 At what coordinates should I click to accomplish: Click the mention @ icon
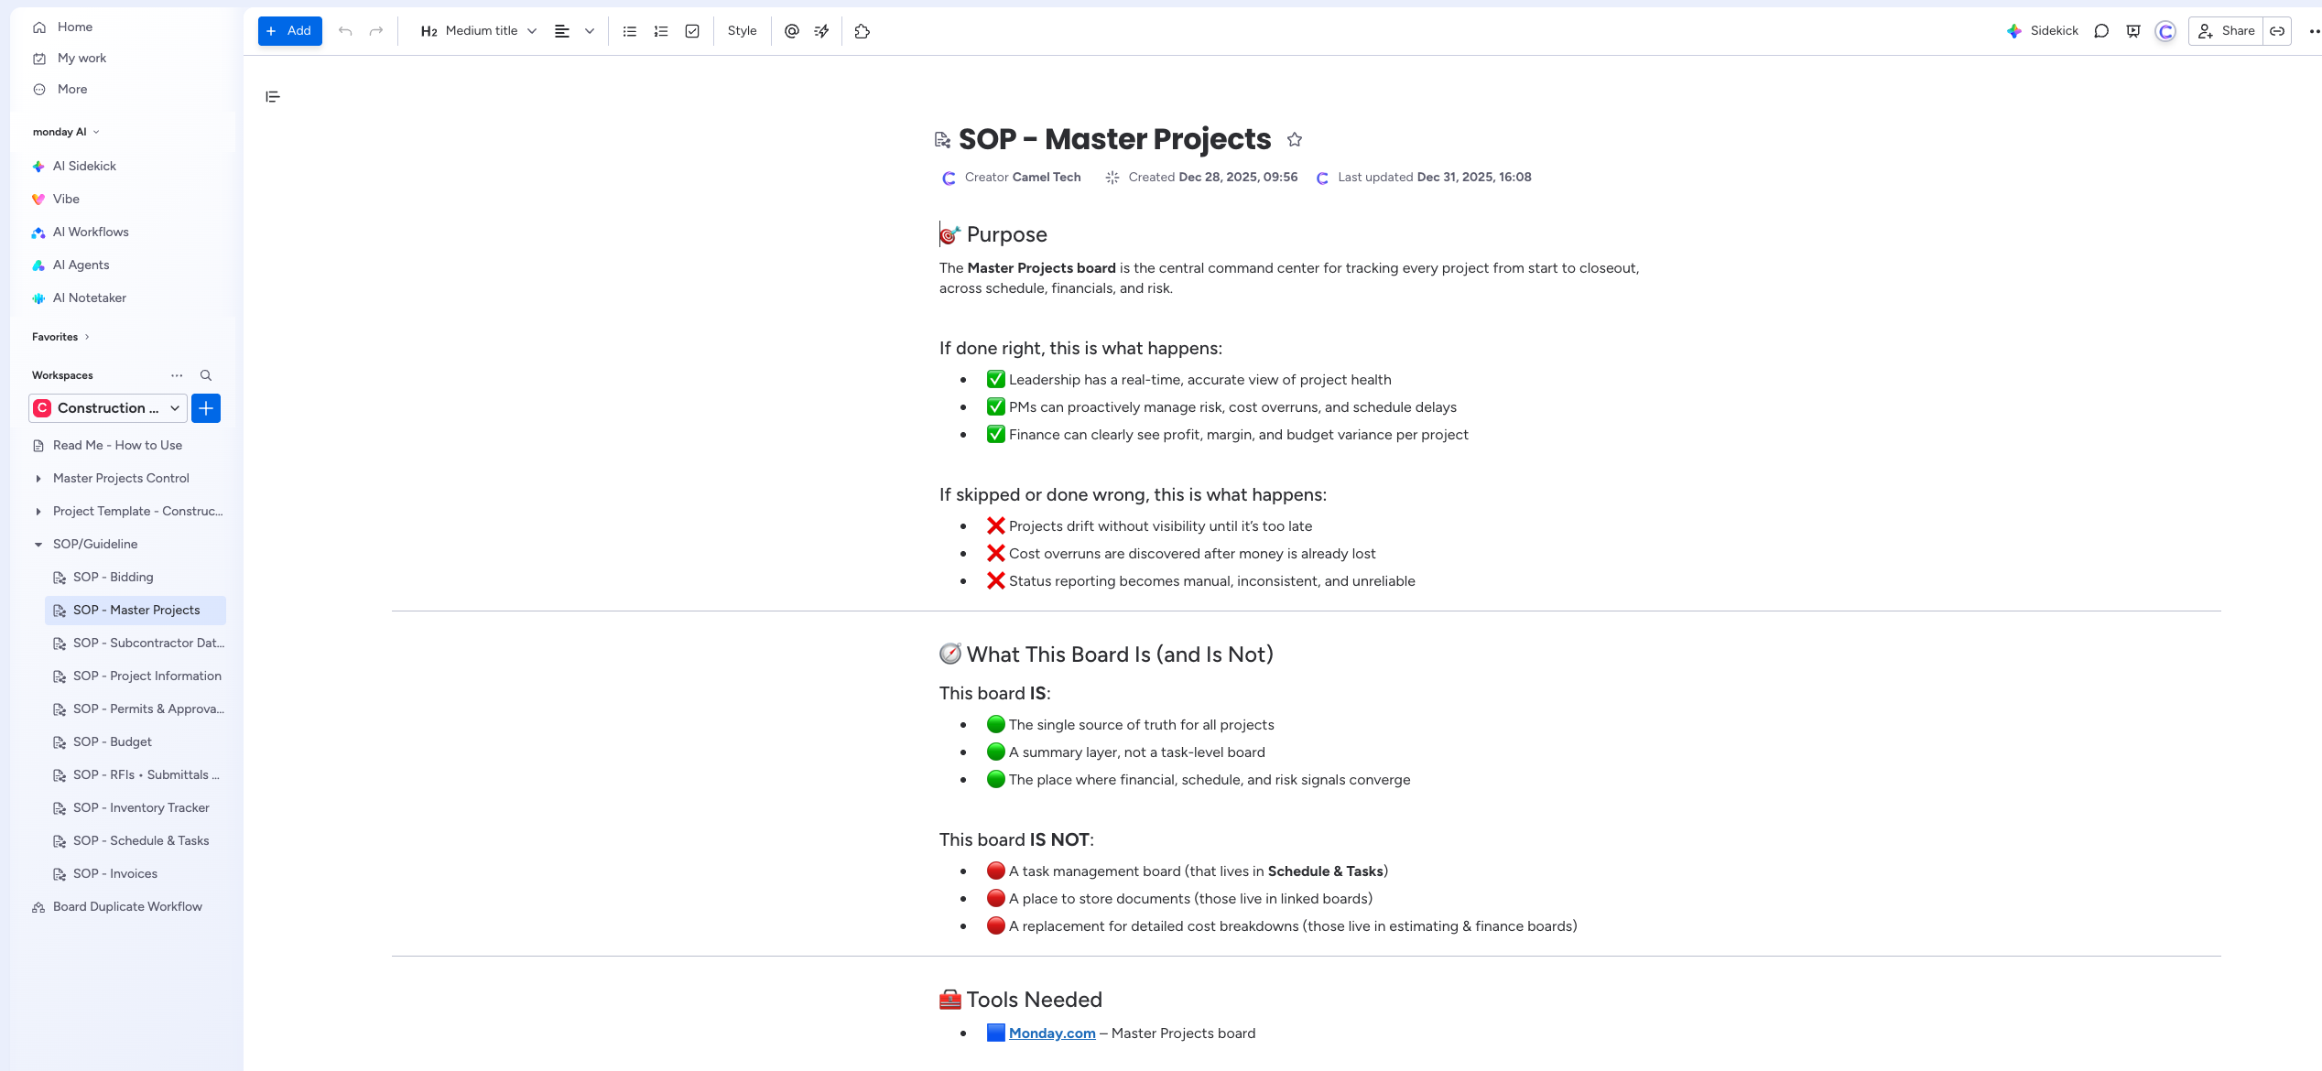coord(792,31)
